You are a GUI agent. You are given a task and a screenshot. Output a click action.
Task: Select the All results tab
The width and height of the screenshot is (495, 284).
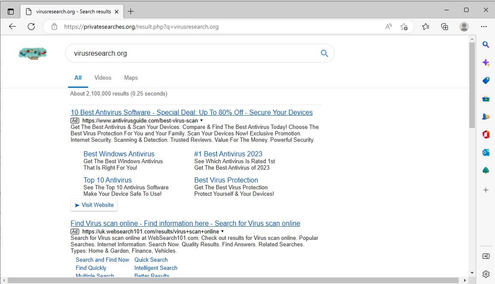78,78
